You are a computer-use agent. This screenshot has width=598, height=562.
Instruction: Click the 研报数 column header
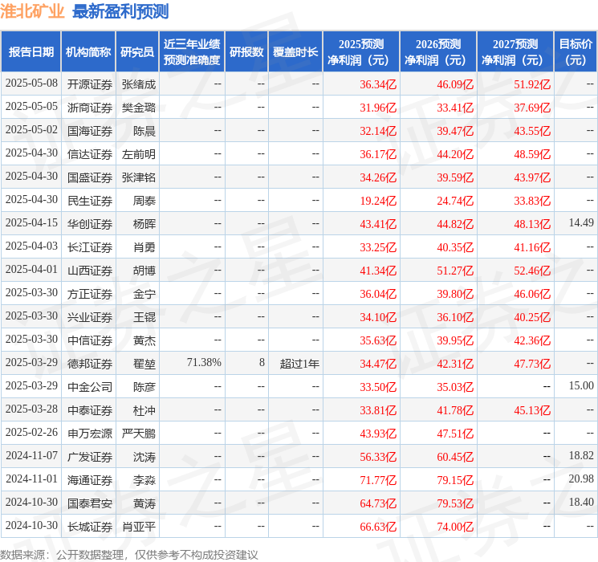click(x=246, y=51)
